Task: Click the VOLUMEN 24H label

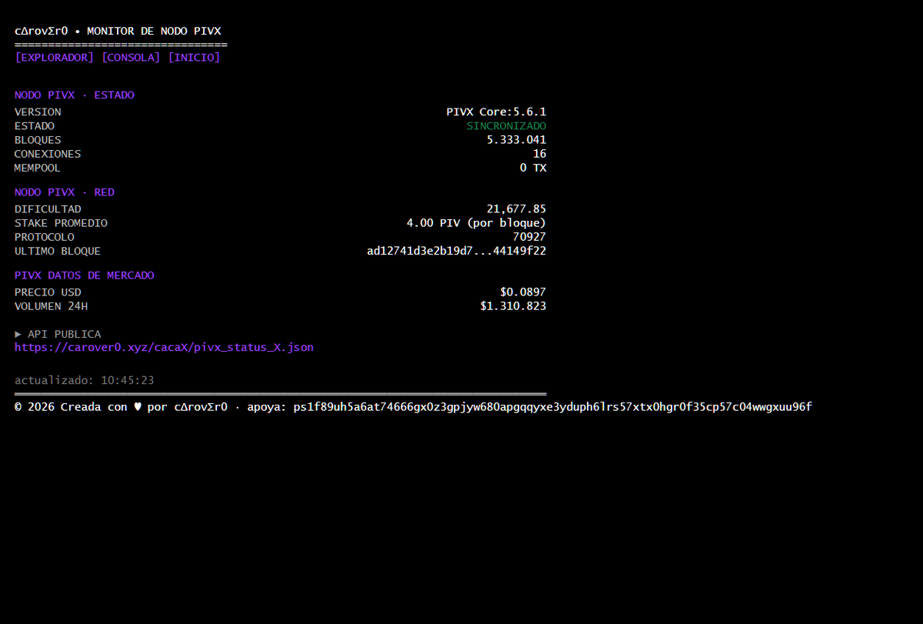Action: [x=52, y=306]
